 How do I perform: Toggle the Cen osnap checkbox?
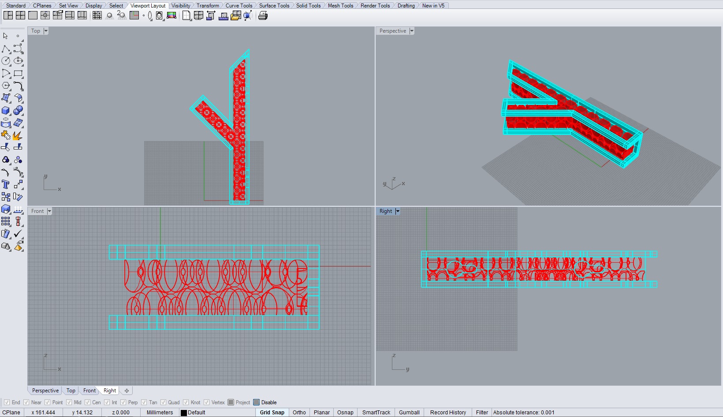[x=87, y=402]
